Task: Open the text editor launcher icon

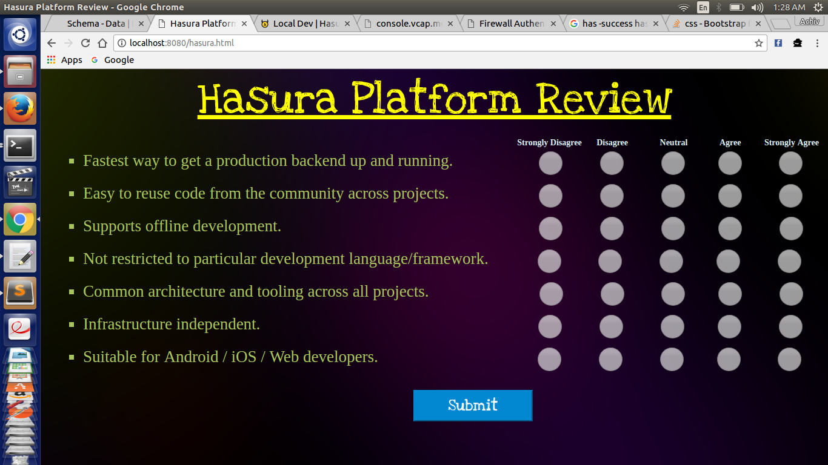Action: (x=20, y=256)
